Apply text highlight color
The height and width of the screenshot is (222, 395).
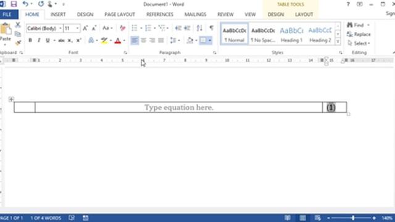[104, 41]
